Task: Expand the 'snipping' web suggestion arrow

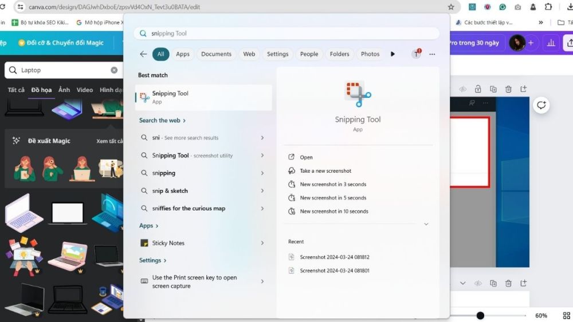Action: [x=262, y=173]
